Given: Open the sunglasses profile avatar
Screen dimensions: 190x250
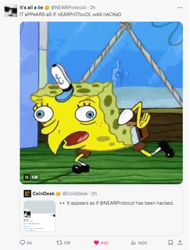Looking at the screenshot, I should click(x=11, y=11).
